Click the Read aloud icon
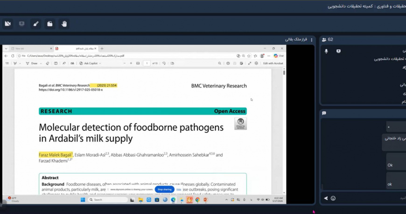Image resolution: width=406 pixels, height=214 pixels. 64,63
